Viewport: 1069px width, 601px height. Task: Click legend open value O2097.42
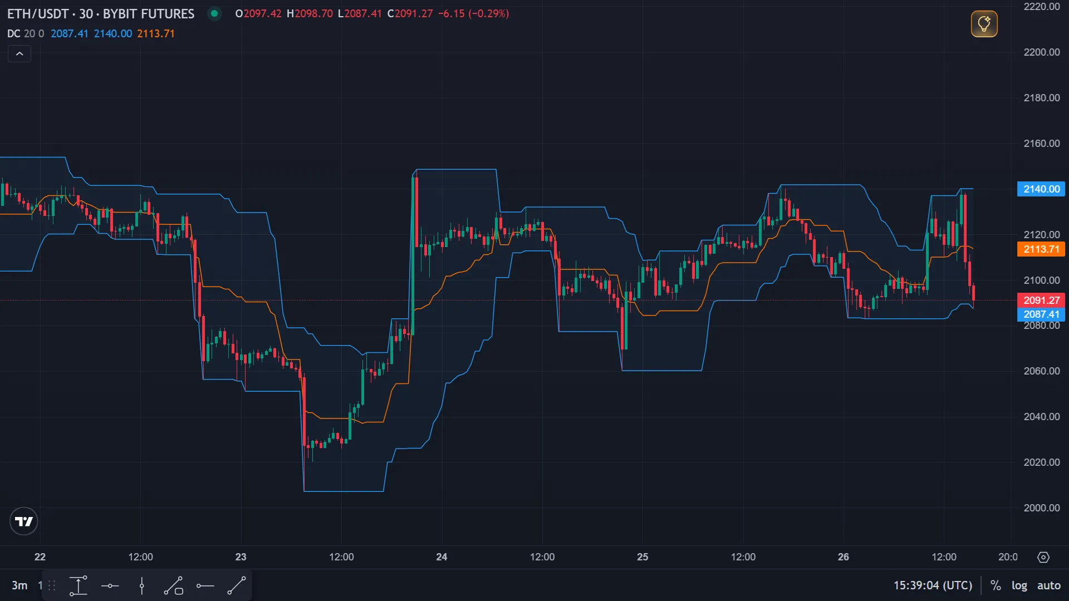[258, 13]
